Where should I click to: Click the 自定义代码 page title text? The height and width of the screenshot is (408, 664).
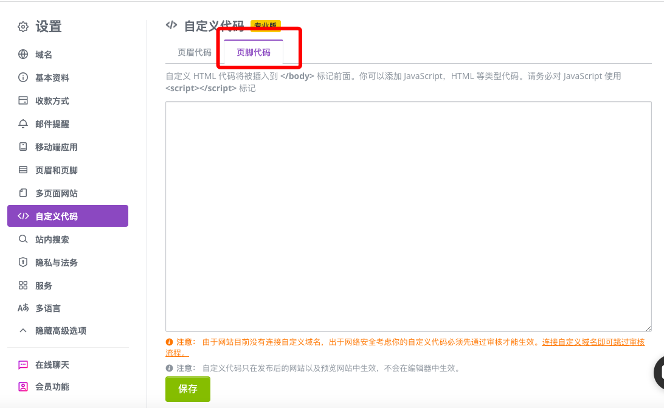click(214, 26)
